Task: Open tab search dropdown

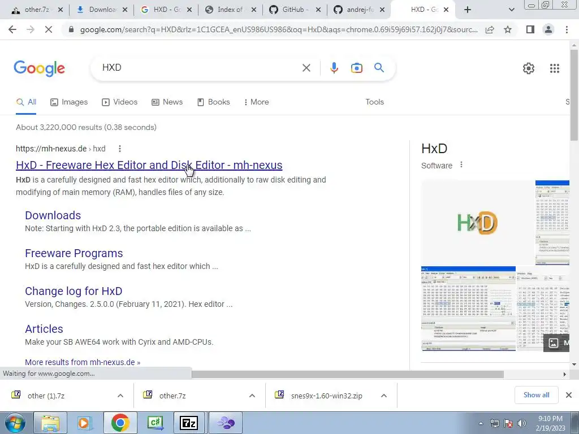Action: 511,10
